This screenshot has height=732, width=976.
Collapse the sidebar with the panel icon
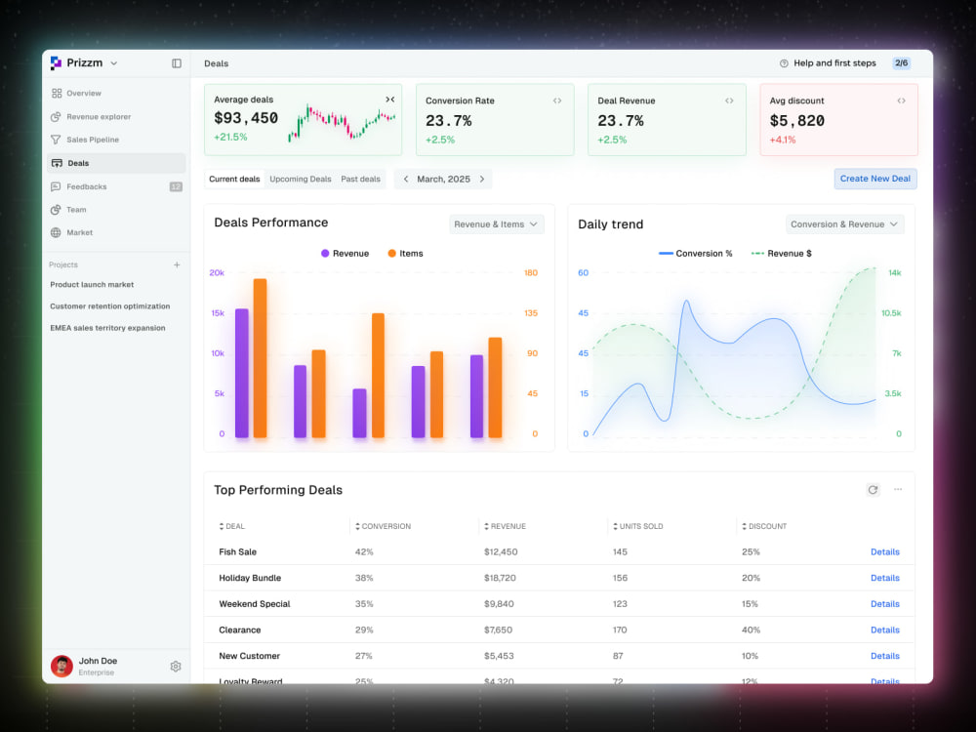click(177, 63)
